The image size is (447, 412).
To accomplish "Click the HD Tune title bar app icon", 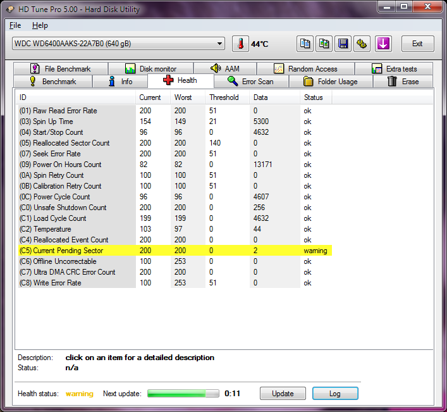I will pyautogui.click(x=10, y=9).
